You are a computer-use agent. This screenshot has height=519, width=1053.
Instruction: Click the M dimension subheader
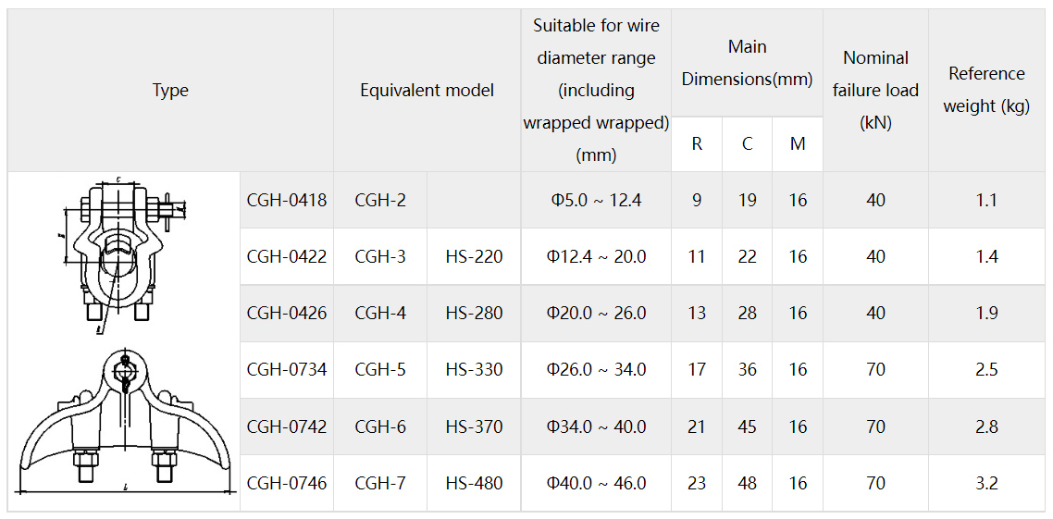pyautogui.click(x=798, y=144)
